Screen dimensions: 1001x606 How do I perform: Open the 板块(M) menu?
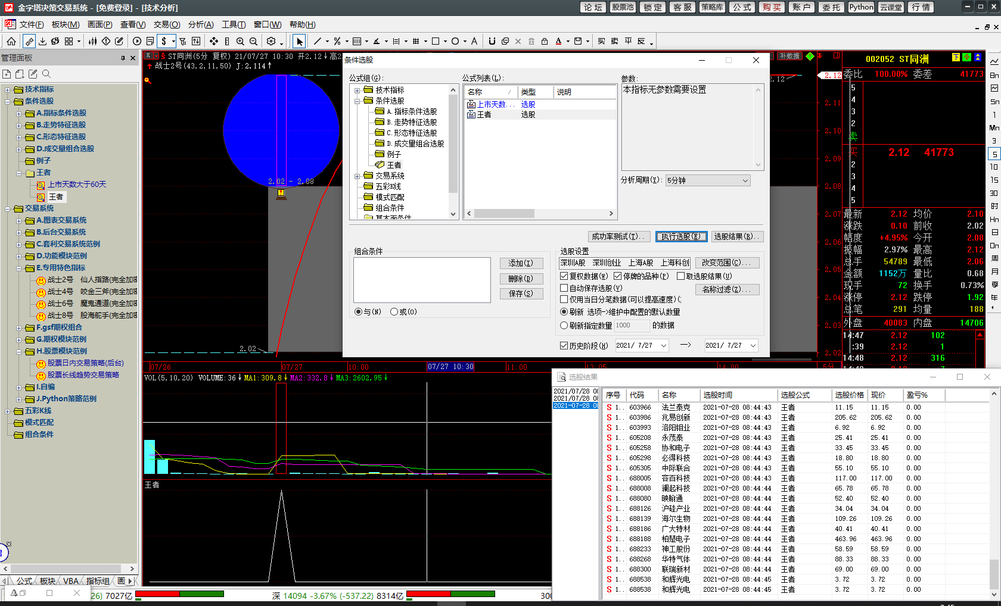click(x=66, y=24)
